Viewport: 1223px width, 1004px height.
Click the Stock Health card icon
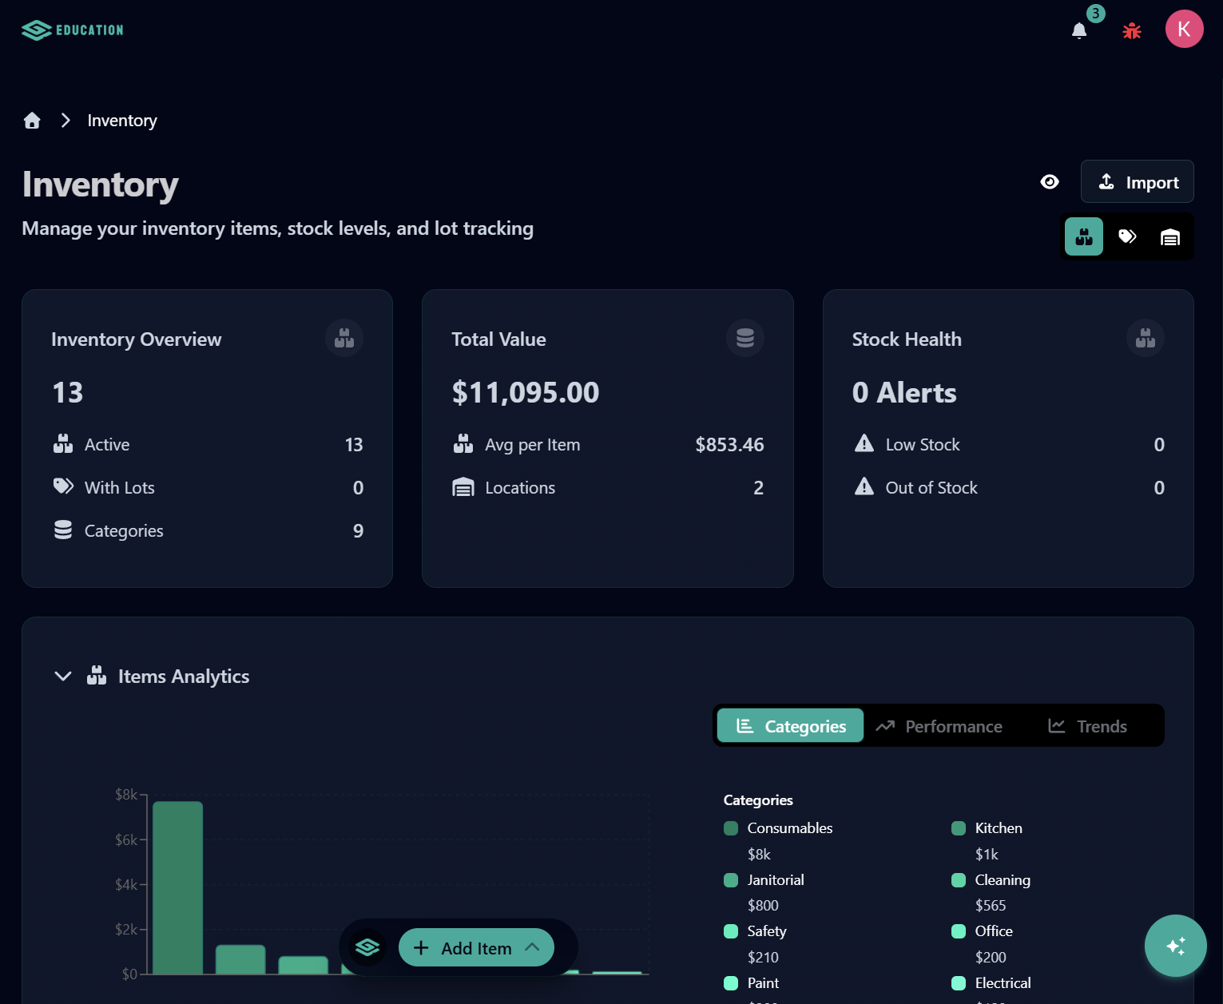(x=1146, y=338)
